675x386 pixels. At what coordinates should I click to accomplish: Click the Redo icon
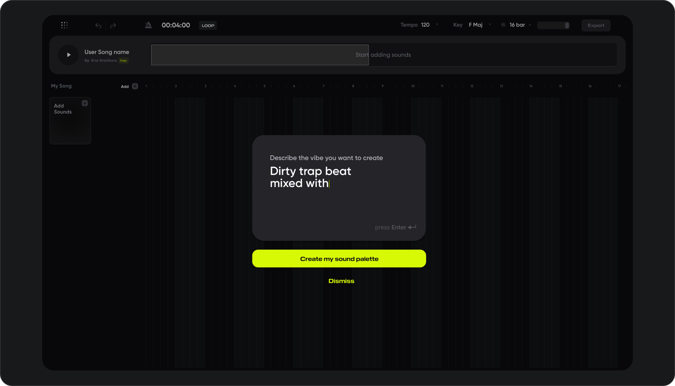coord(113,25)
